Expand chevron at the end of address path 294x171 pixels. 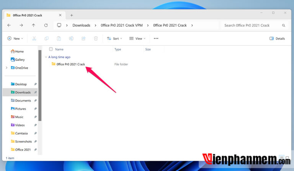coord(192,26)
